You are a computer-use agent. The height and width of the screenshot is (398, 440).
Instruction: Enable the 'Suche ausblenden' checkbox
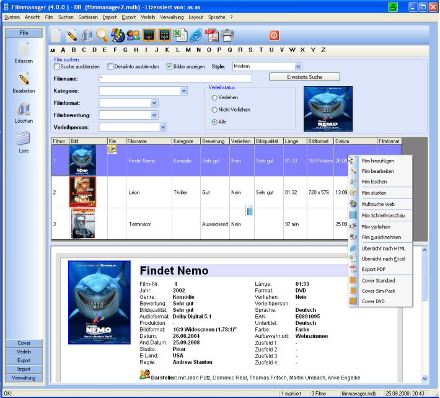[57, 66]
